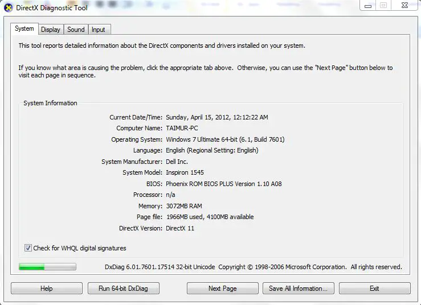The height and width of the screenshot is (305, 421).
Task: Launch Run 64-bit DxDiag
Action: coord(123,288)
